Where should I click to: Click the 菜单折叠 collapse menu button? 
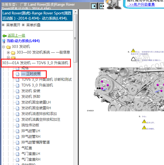click(x=33, y=25)
